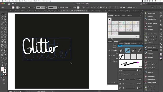The width and height of the screenshot is (163, 92).
Task: Open the MirrorMe panel
Action: coord(150,57)
